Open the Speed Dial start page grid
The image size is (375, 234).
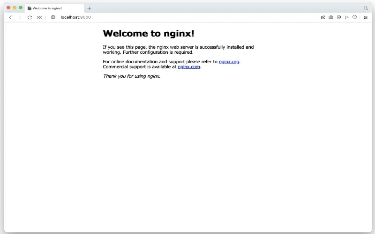[x=39, y=17]
